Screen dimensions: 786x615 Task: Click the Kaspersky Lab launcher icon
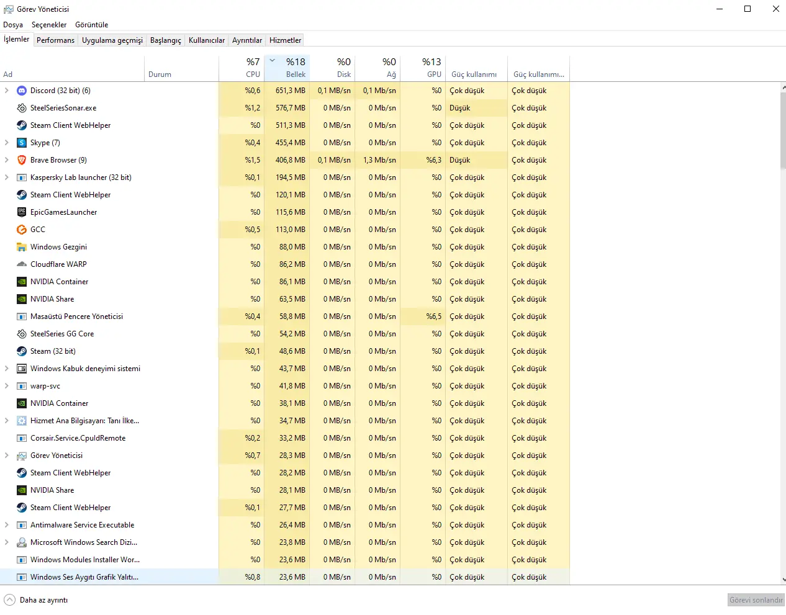coord(22,177)
